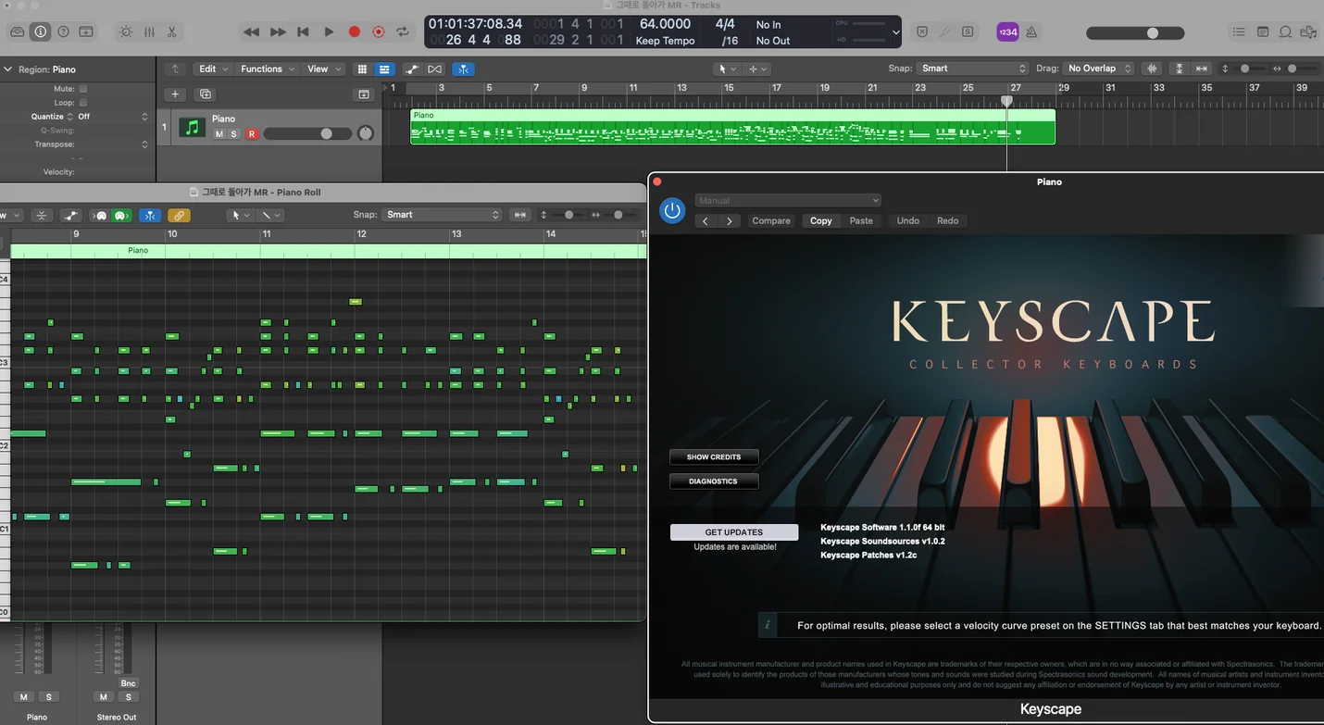Click Horizontal Auto Zoom icon in Tracks
1324x725 pixels.
point(1202,69)
